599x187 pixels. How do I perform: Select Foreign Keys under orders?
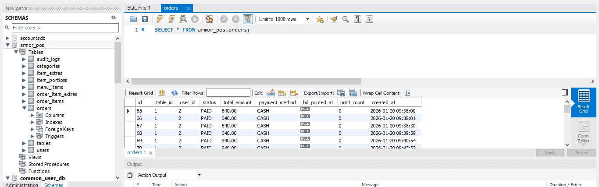click(x=59, y=129)
